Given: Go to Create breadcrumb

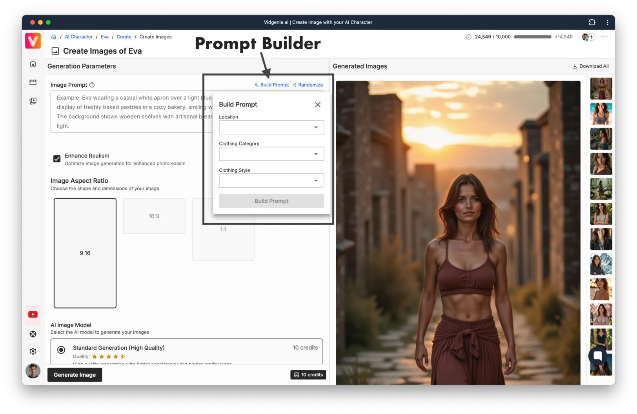Looking at the screenshot, I should pyautogui.click(x=124, y=37).
